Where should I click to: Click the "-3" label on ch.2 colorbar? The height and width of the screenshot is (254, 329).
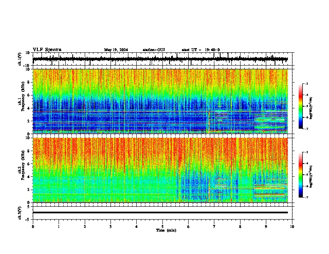click(307, 152)
